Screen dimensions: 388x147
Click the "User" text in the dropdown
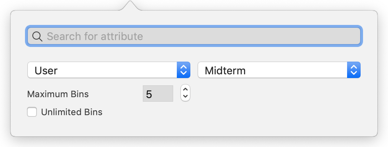46,71
